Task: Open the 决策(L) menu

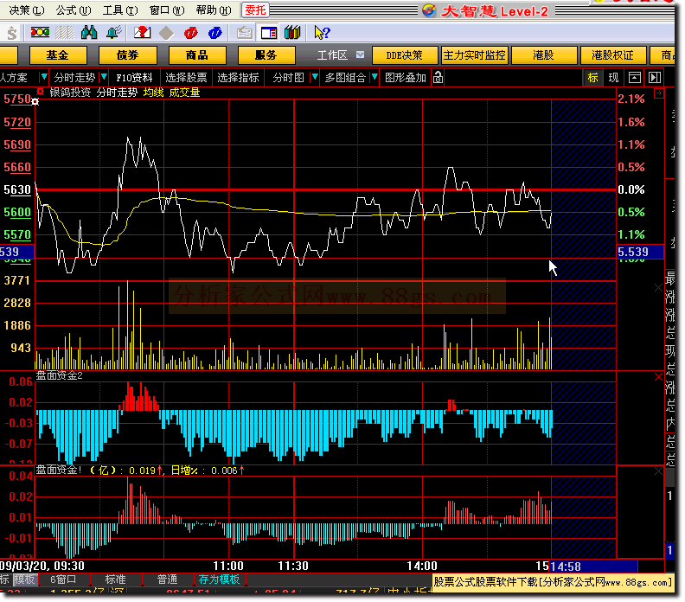Action: click(x=26, y=10)
